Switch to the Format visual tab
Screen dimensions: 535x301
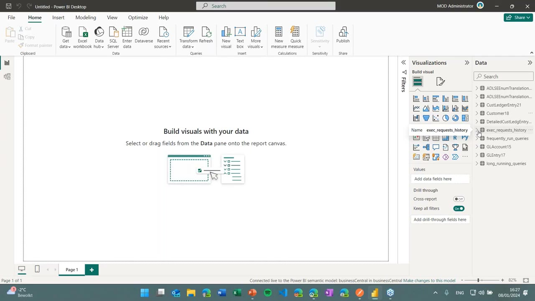(x=440, y=82)
